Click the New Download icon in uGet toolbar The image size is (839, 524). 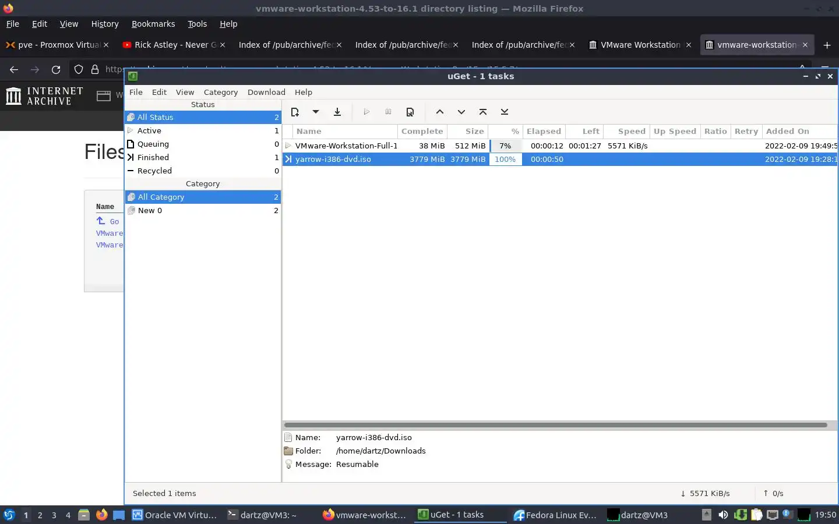point(295,112)
